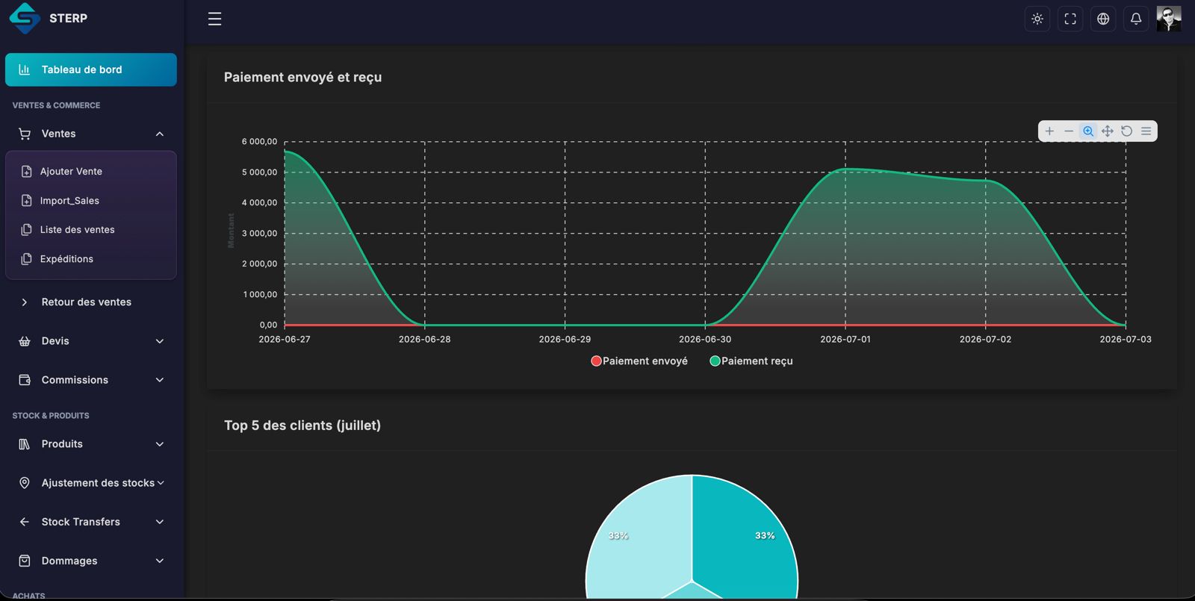
Task: Open Liste des ventes page
Action: pos(78,230)
